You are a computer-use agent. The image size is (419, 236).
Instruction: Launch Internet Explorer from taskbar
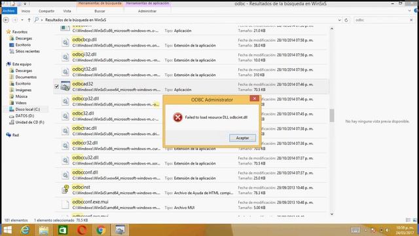[25, 230]
